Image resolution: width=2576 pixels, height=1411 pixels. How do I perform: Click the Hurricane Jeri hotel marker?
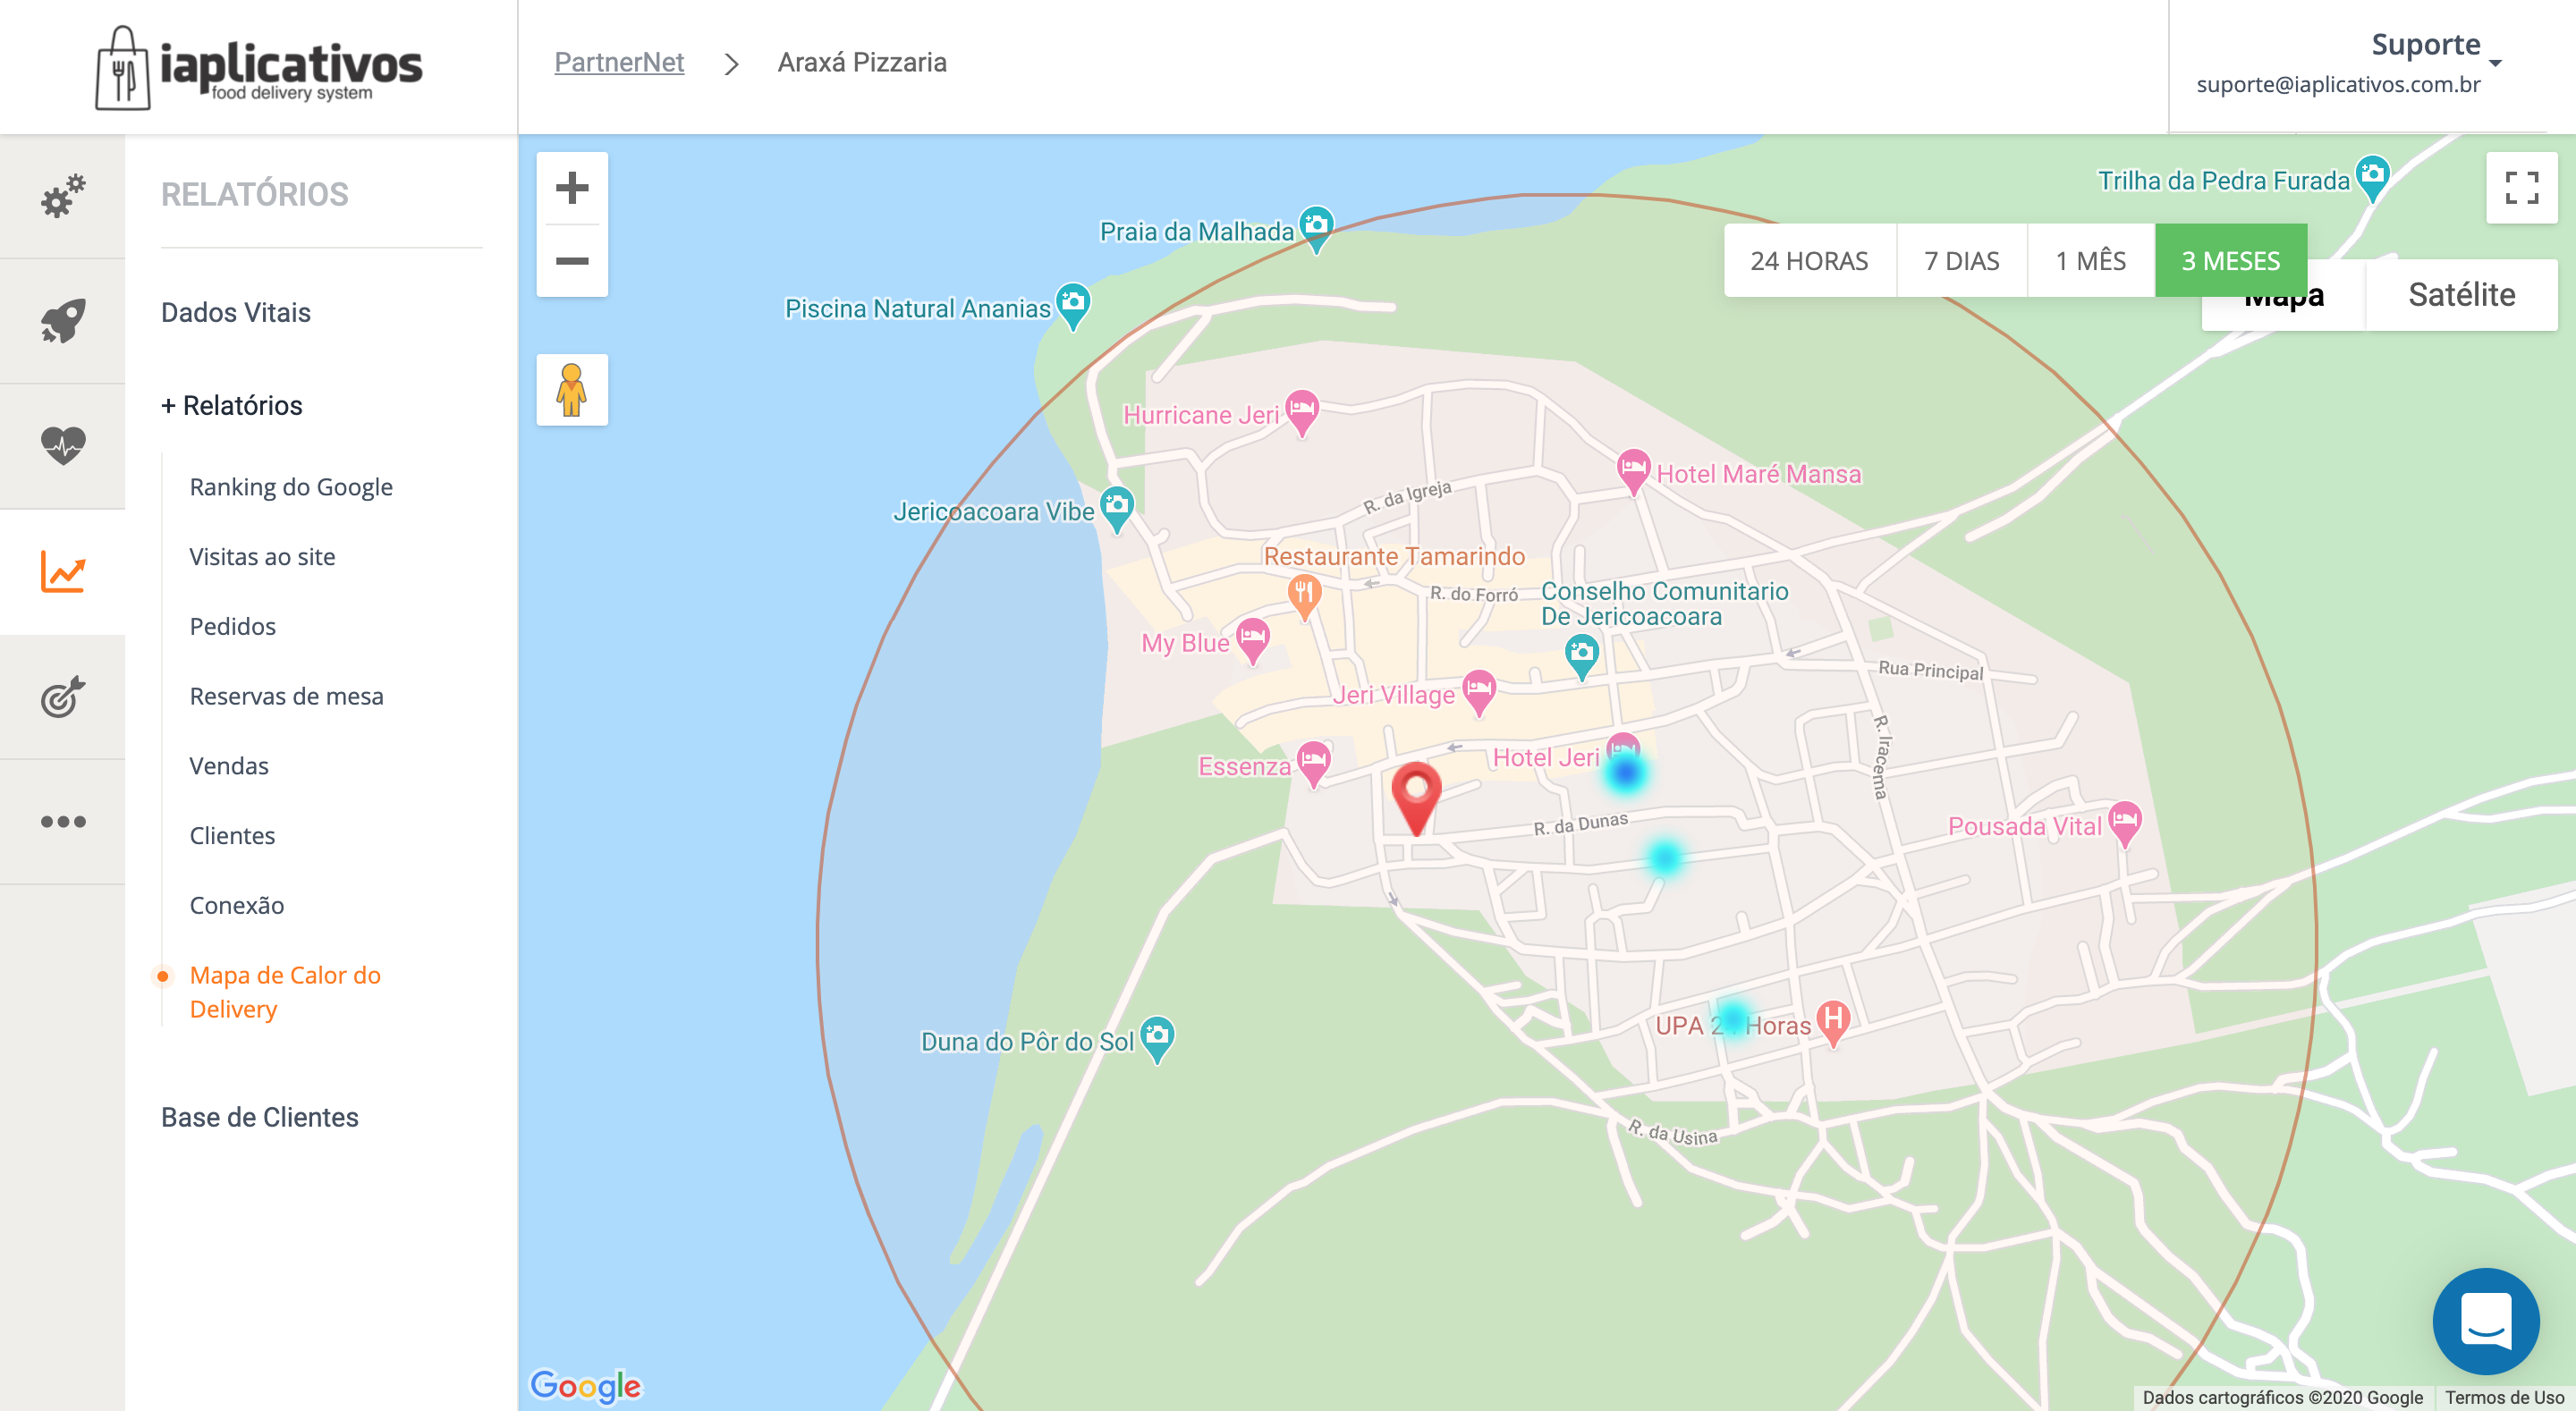click(1302, 413)
